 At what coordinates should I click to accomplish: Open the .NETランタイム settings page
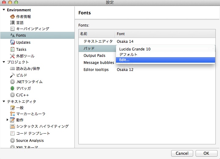click(x=29, y=82)
